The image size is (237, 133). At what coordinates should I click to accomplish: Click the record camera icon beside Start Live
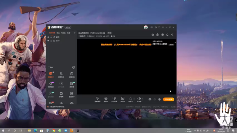click(150, 99)
